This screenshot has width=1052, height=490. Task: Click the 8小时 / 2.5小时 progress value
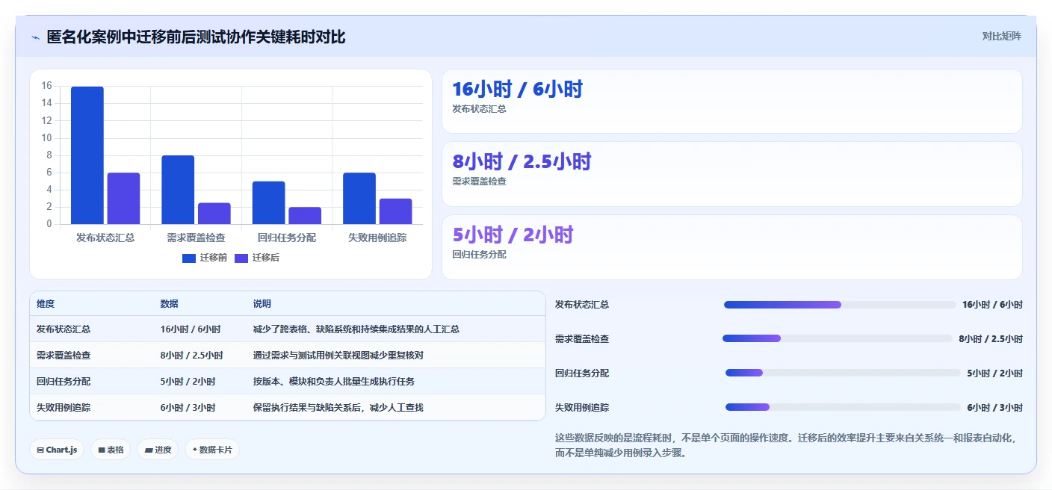coord(991,339)
